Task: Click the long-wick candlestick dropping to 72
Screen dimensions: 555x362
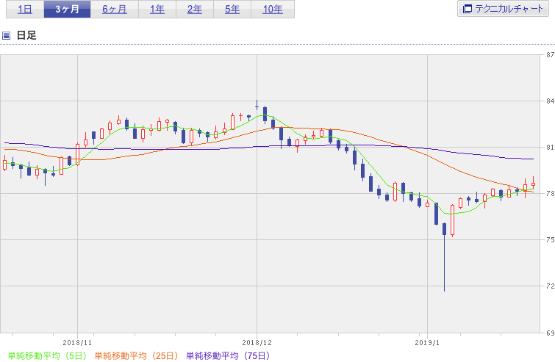Action: 444,257
